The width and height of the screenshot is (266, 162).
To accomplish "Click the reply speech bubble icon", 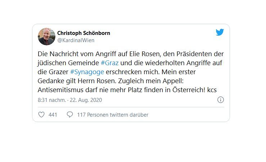I will tap(70, 114).
